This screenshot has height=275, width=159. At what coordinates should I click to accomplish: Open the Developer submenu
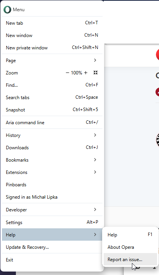point(52,209)
